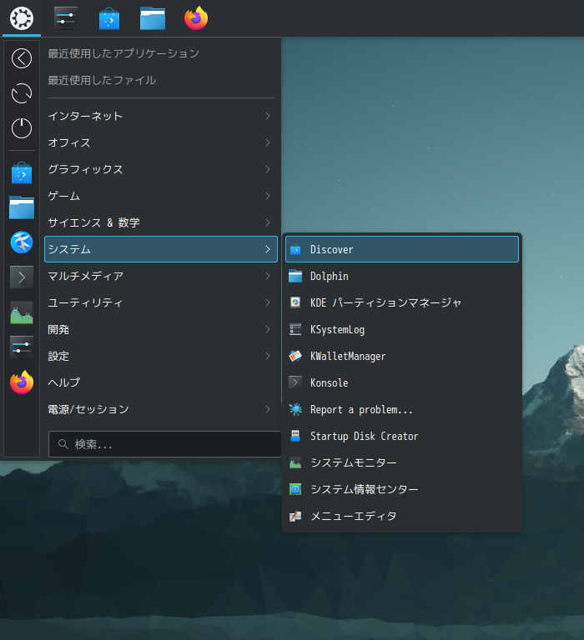Click the グラフィックス category label
584x640 pixels.
click(85, 169)
